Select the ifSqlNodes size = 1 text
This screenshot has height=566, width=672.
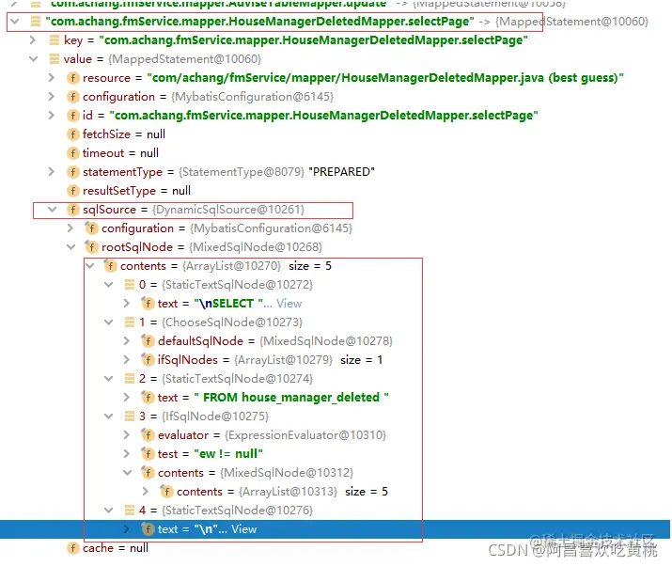coord(361,360)
